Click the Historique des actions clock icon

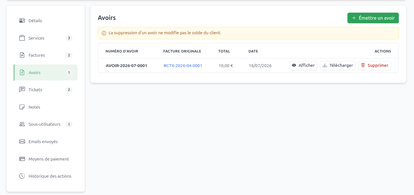(x=22, y=176)
